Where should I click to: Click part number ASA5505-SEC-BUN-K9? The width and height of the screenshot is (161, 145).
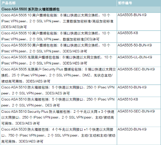(136, 69)
